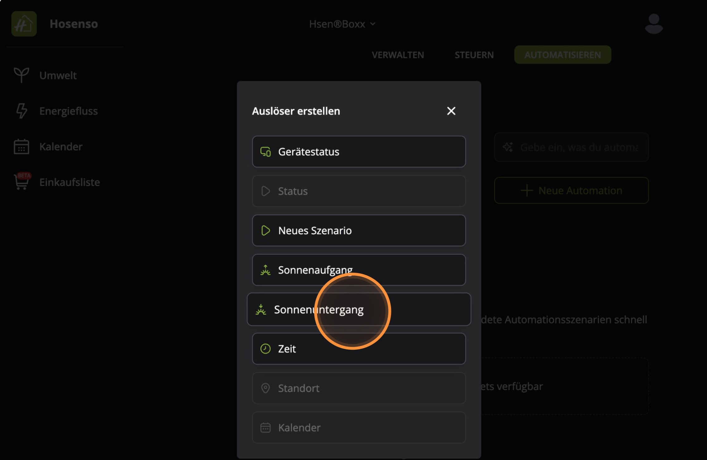Screen dimensions: 707x460
Task: Click the Kalender icon in the sidebar
Action: (21, 146)
